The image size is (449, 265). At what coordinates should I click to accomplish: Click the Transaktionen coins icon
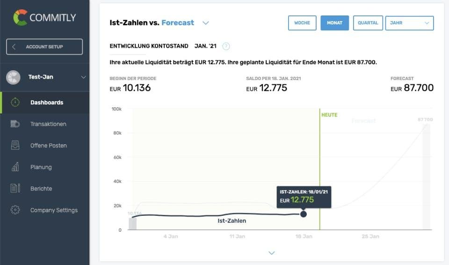click(x=15, y=124)
